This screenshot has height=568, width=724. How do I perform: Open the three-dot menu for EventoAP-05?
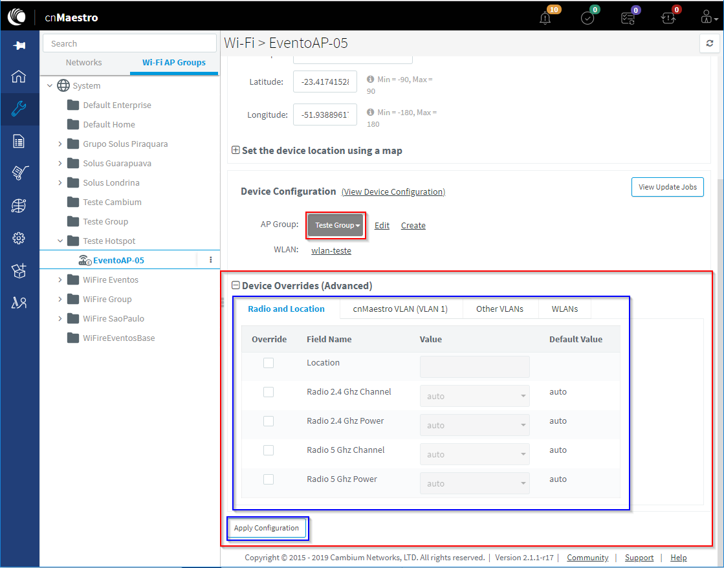tap(210, 260)
